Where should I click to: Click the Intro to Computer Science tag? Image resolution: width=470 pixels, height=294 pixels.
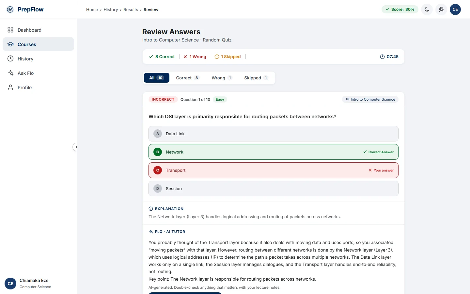click(370, 99)
